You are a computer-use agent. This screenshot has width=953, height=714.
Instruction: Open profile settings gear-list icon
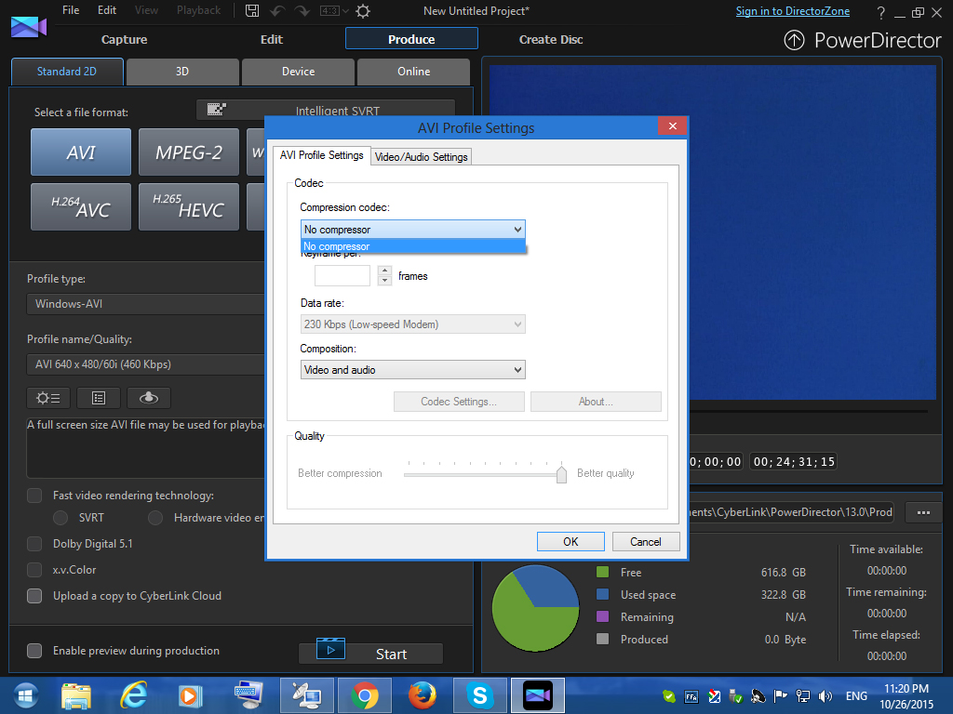point(48,398)
